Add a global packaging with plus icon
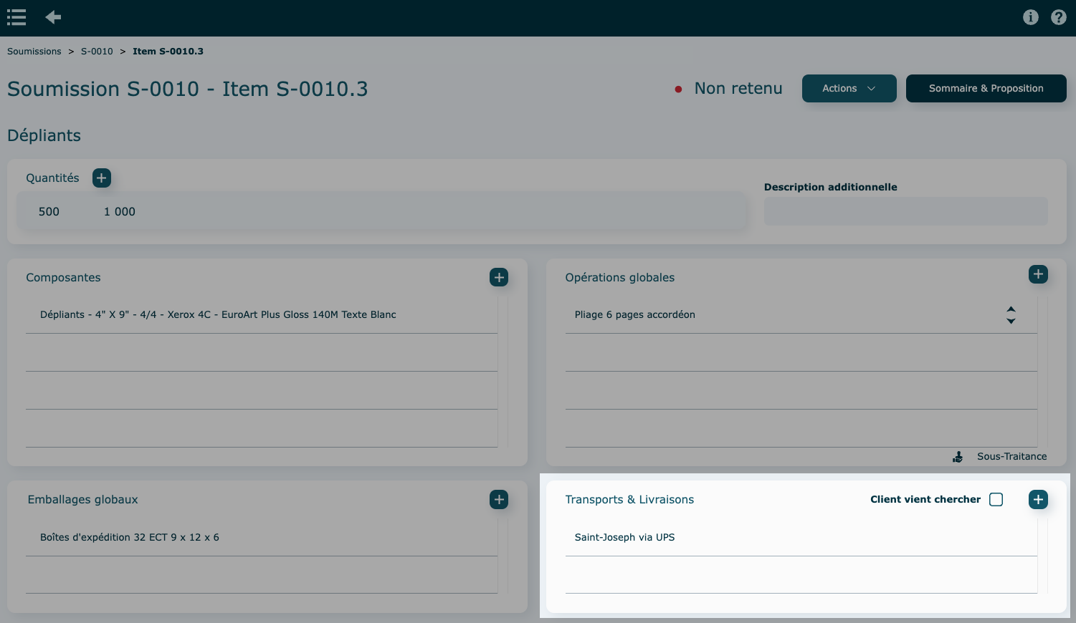Viewport: 1076px width, 623px height. [499, 499]
